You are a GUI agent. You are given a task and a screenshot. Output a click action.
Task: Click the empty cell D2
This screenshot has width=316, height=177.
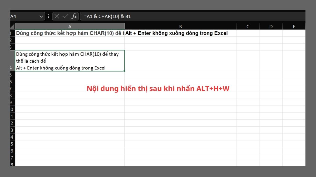tap(271, 40)
